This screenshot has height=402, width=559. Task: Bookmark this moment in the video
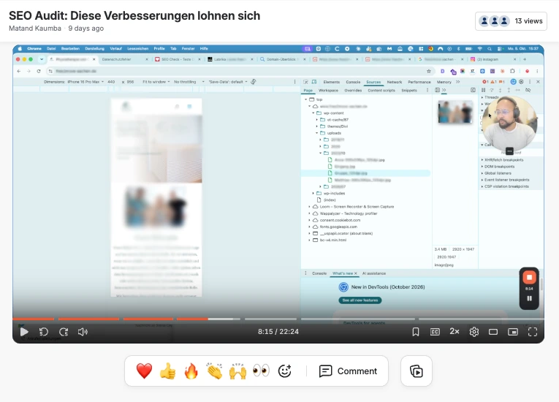[416, 332]
